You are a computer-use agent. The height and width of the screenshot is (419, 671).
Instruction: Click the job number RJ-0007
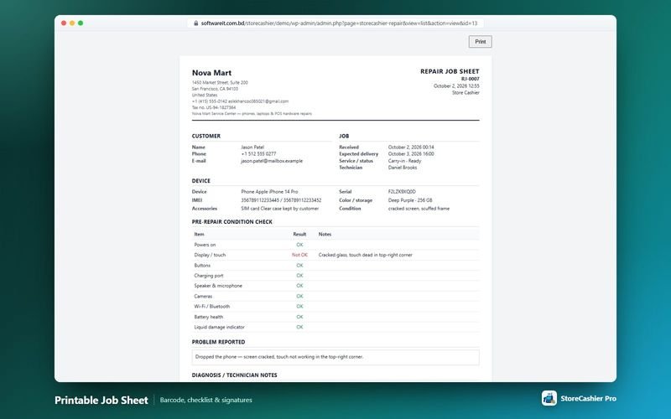(471, 79)
